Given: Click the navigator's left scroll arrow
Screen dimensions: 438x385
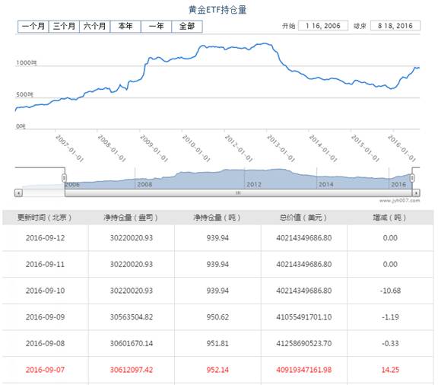Looking at the screenshot, I should 18,193.
